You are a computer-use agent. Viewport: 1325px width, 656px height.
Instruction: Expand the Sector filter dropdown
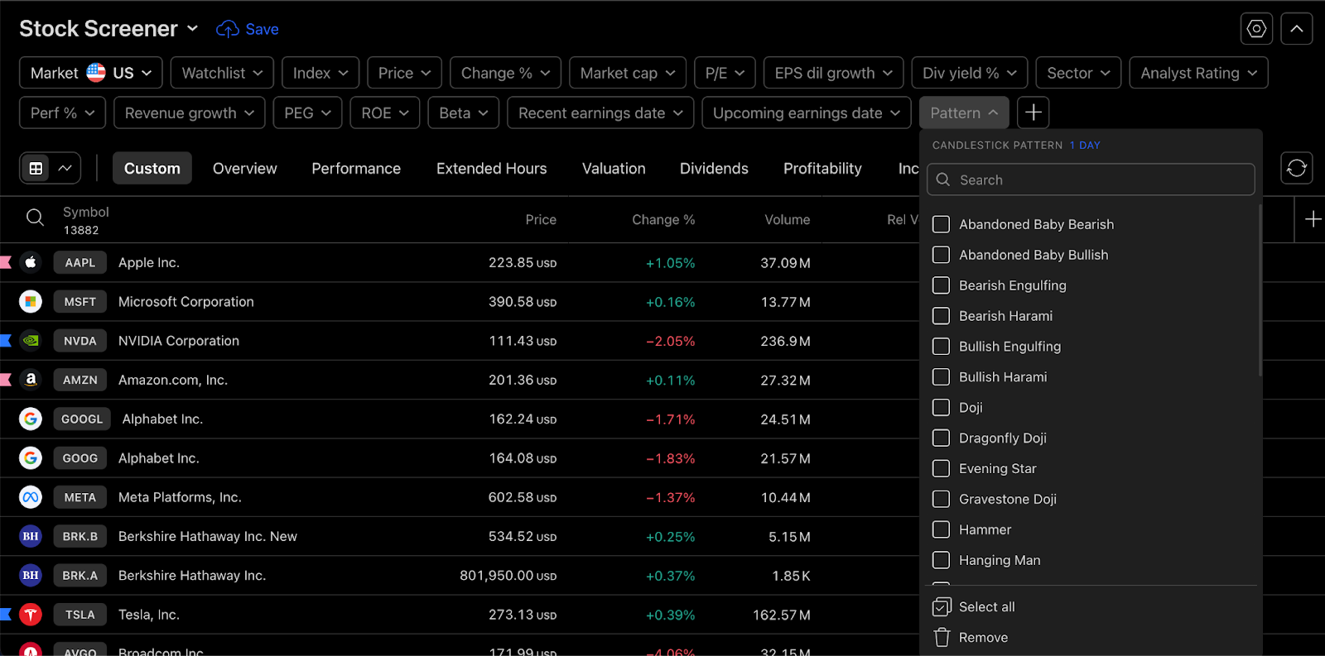click(x=1078, y=73)
